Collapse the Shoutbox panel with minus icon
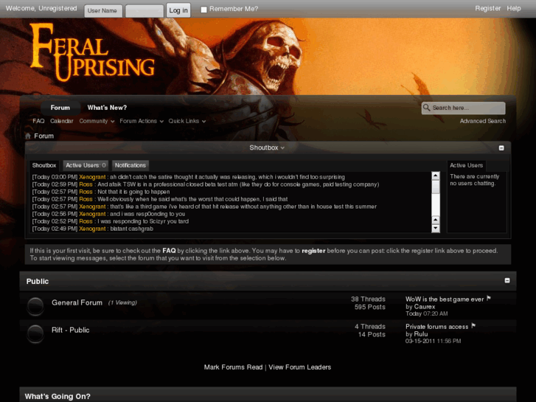Screen dimensions: 536x402 pos(501,148)
